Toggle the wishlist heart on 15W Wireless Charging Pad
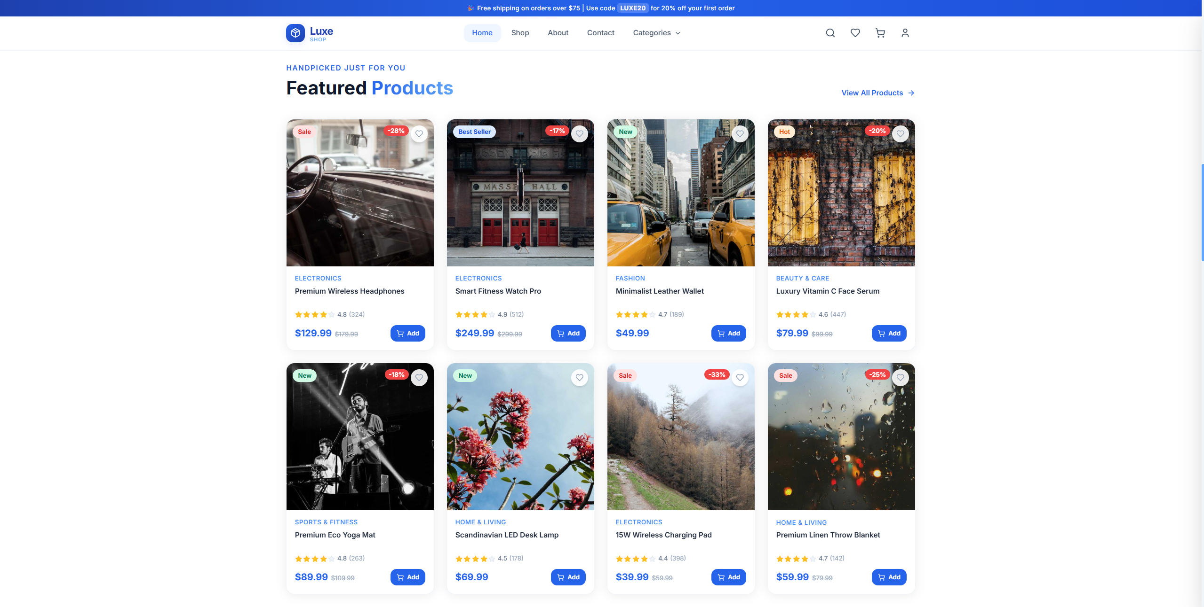 [740, 377]
